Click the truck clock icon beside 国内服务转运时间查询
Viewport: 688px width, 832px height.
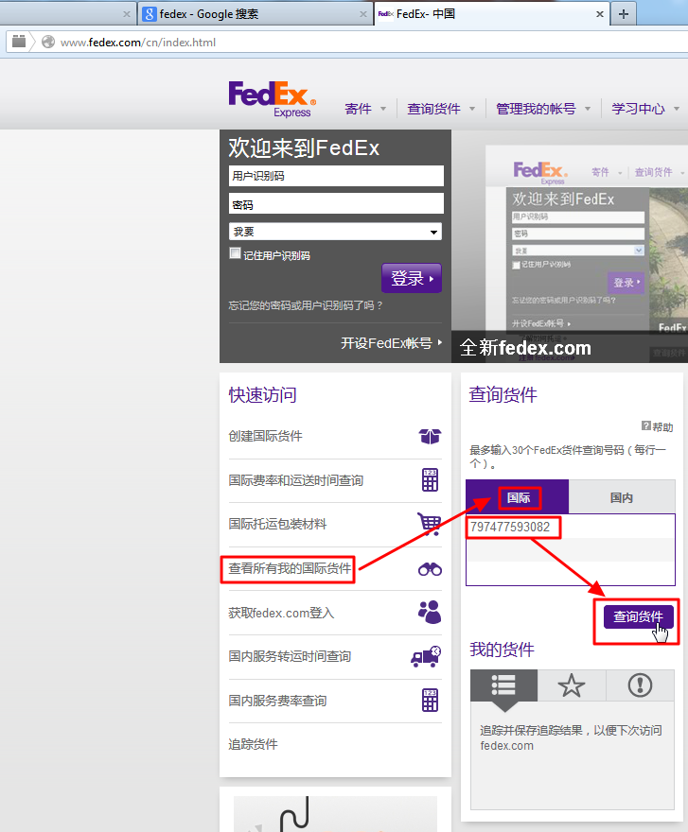426,656
